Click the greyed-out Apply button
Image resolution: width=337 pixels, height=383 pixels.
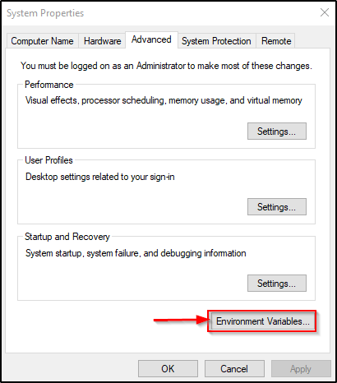301,369
